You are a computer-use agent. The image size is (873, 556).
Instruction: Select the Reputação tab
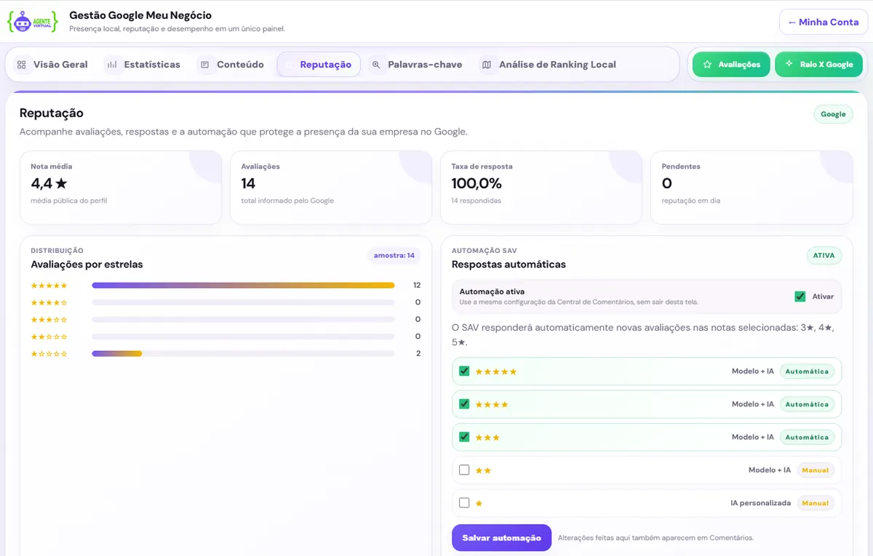point(319,65)
